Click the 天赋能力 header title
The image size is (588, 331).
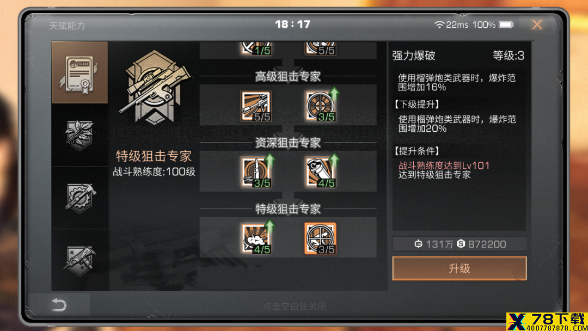(67, 26)
